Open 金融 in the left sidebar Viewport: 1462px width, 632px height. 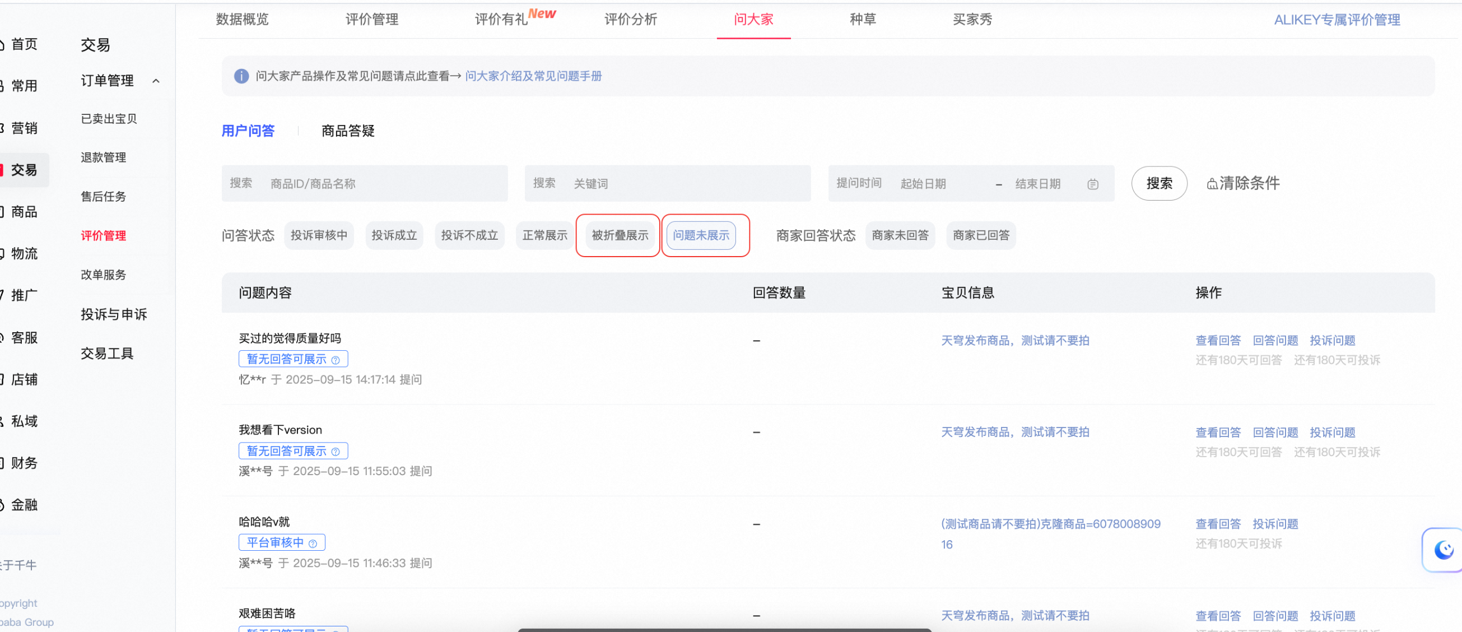coord(24,505)
